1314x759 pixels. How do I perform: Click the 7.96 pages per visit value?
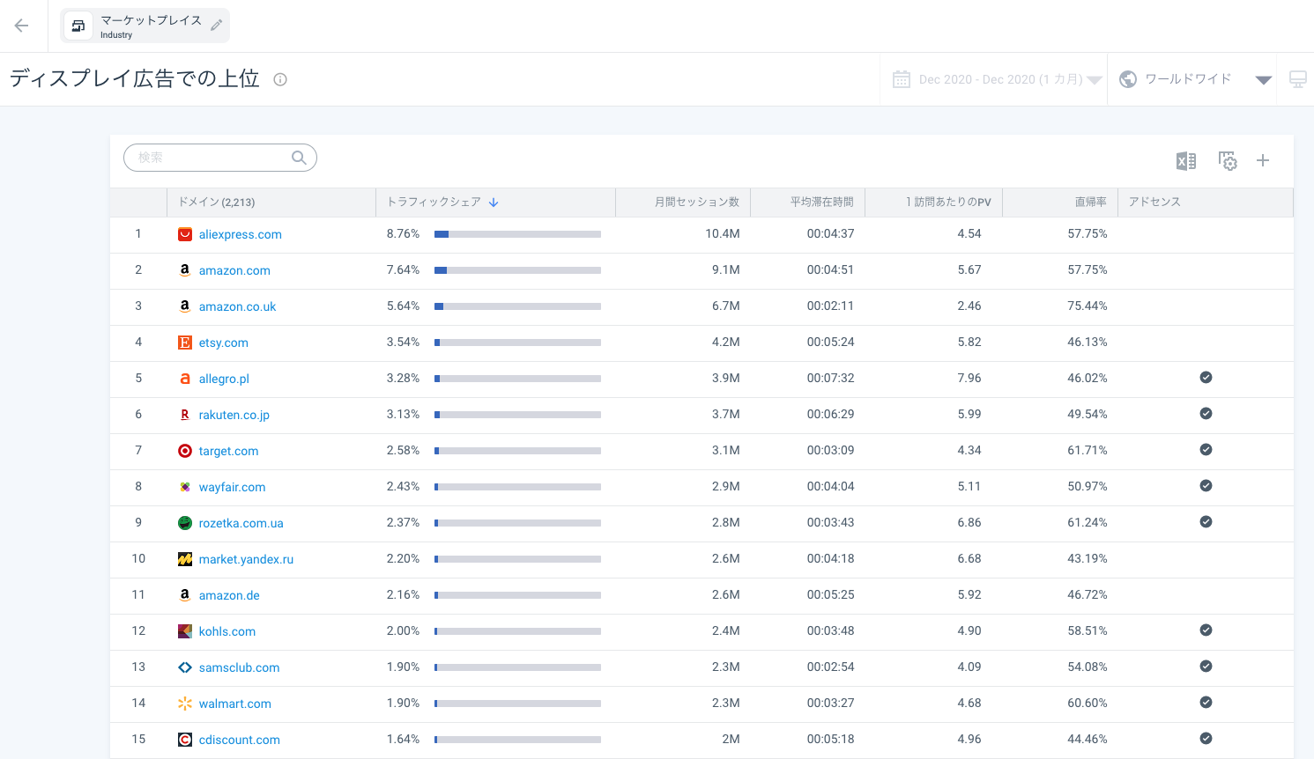[x=969, y=379]
